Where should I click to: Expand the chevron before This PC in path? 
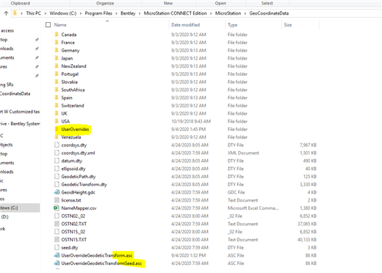click(x=21, y=13)
